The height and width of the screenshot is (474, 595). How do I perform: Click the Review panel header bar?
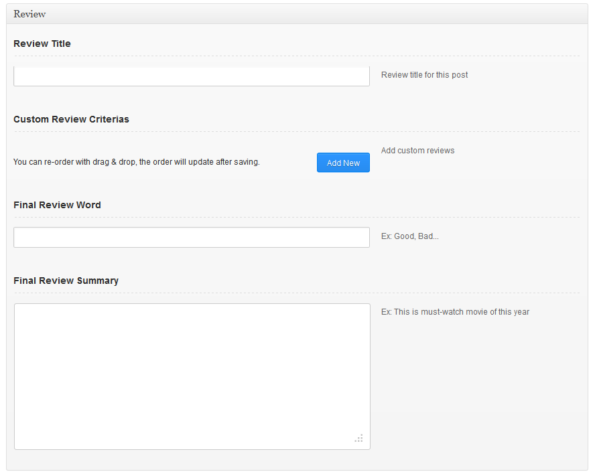click(x=297, y=14)
